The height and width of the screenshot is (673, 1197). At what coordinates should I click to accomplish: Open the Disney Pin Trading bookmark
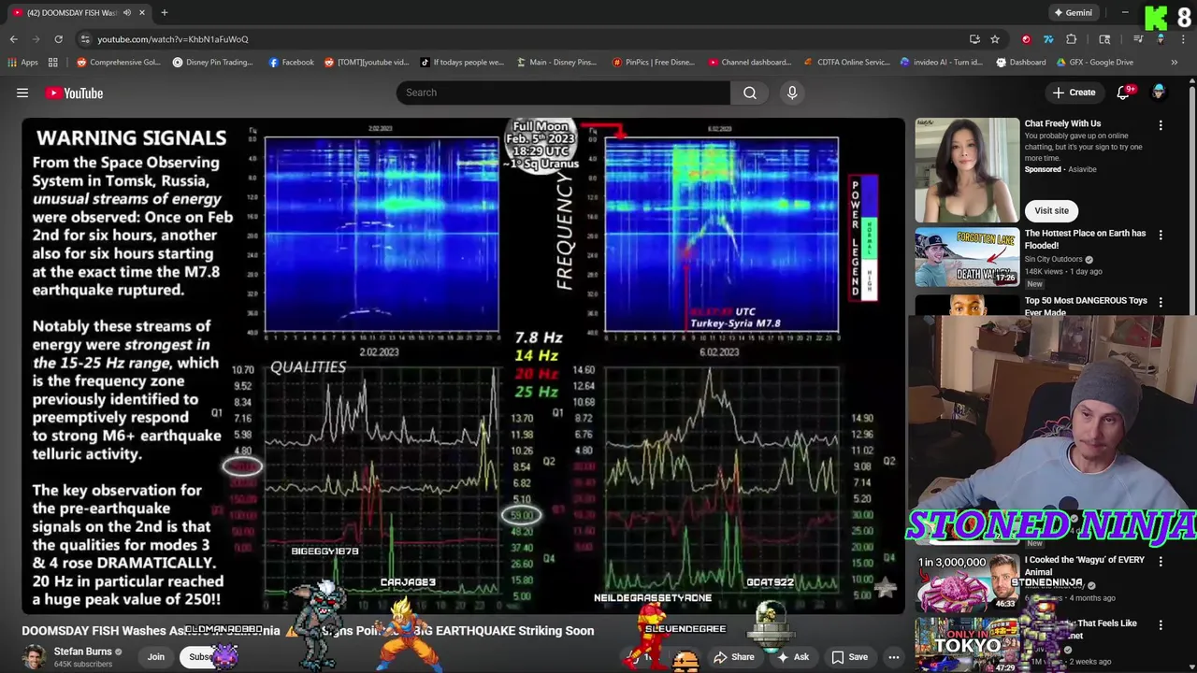212,63
